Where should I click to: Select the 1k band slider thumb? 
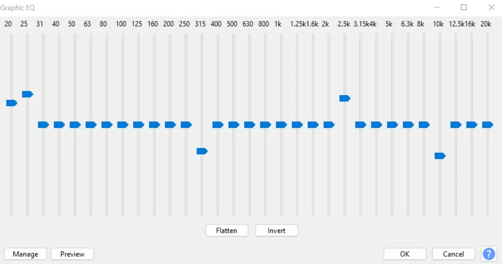(x=281, y=125)
